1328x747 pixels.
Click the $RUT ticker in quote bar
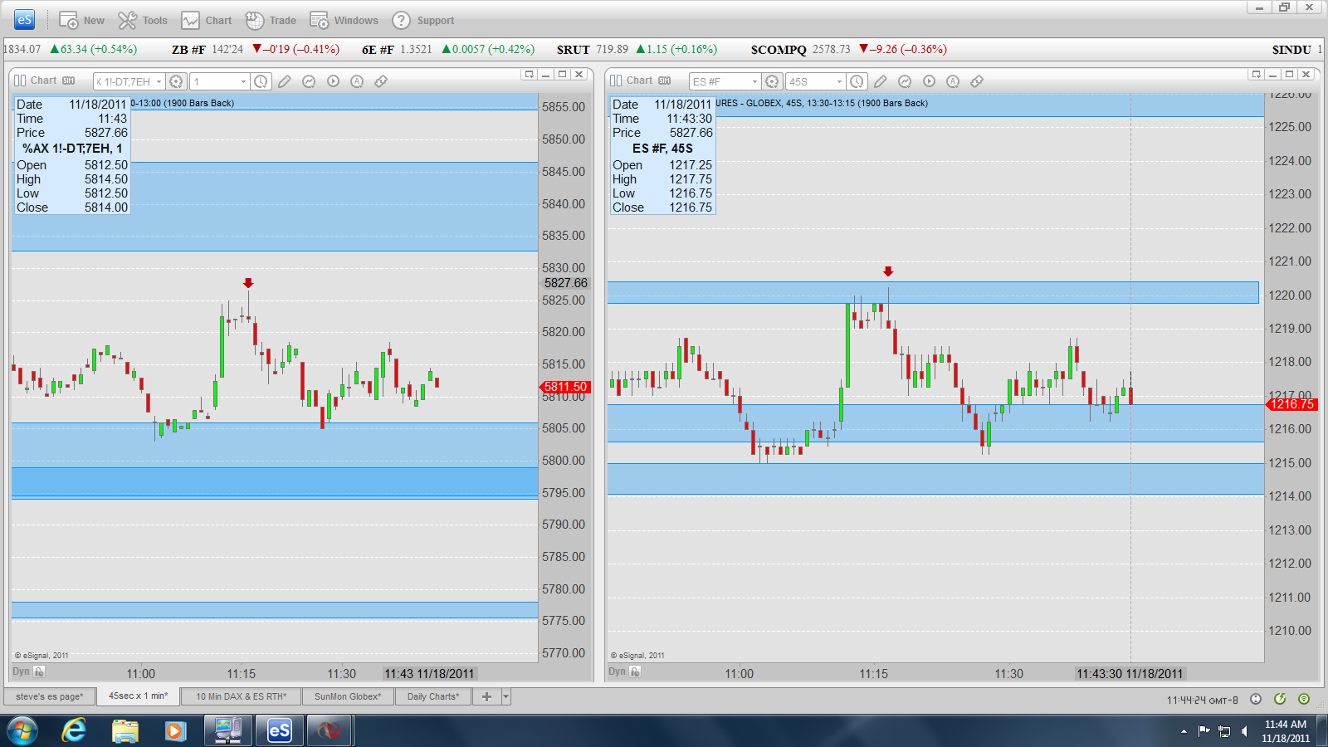[x=573, y=50]
